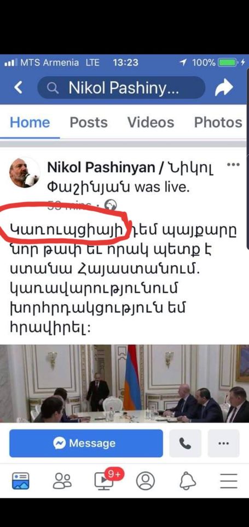Open the Friends icon in bottom bar
Image resolution: width=249 pixels, height=527 pixels.
[x=62, y=481]
